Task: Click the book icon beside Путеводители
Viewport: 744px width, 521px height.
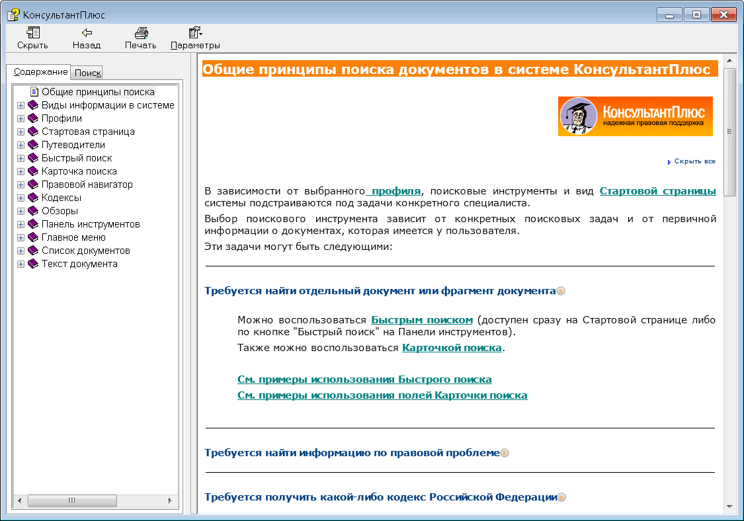Action: pos(33,145)
